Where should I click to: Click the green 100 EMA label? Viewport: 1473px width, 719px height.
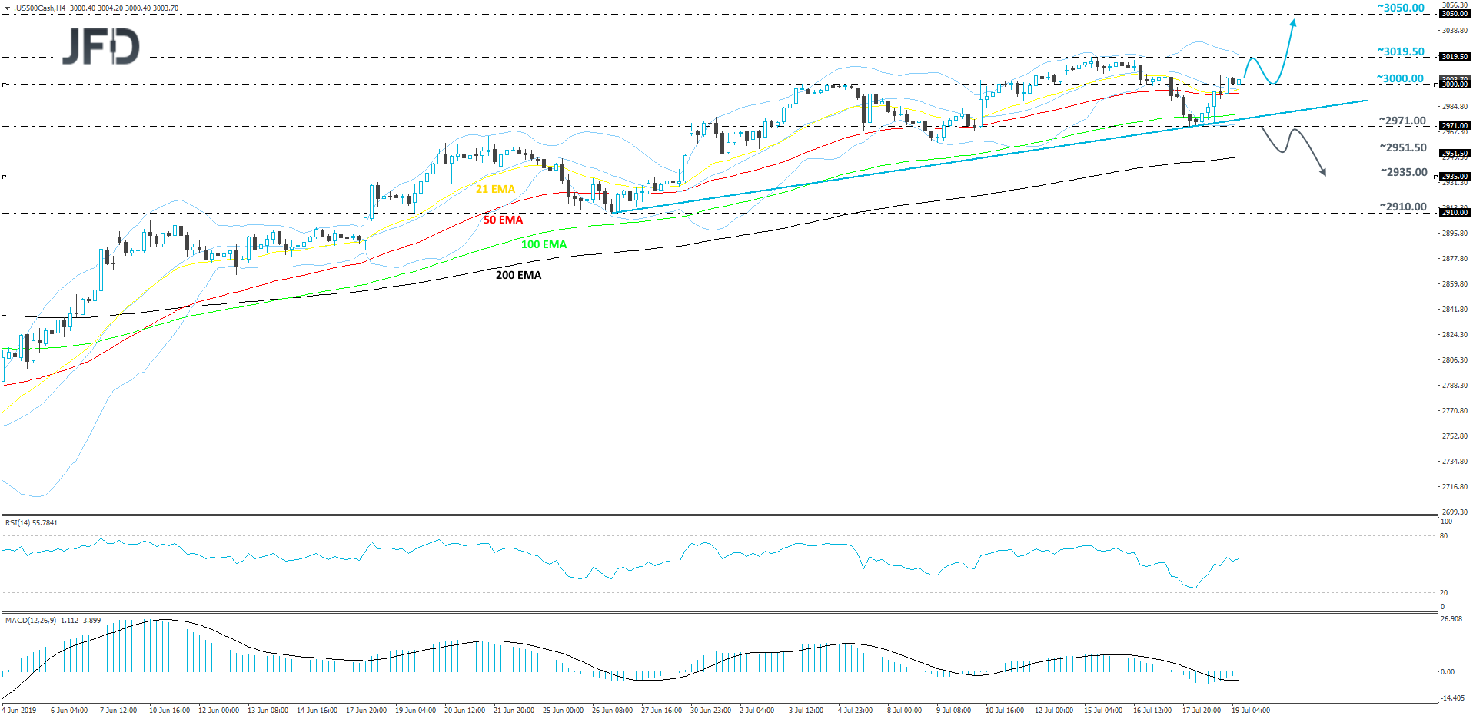(543, 244)
